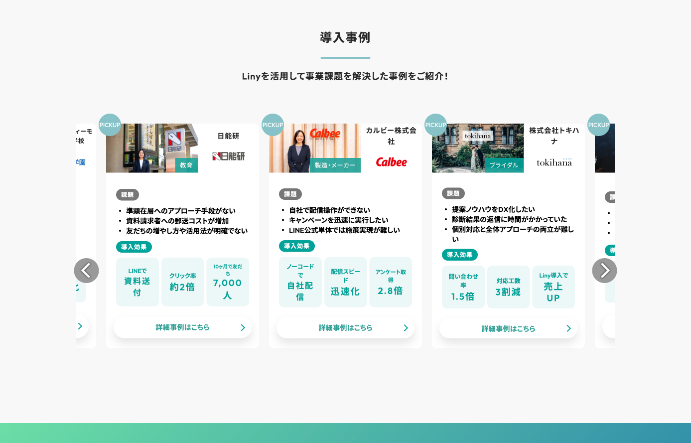Select the 製造・メーカー category tag
Viewport: 691px width, 443px height.
(335, 165)
